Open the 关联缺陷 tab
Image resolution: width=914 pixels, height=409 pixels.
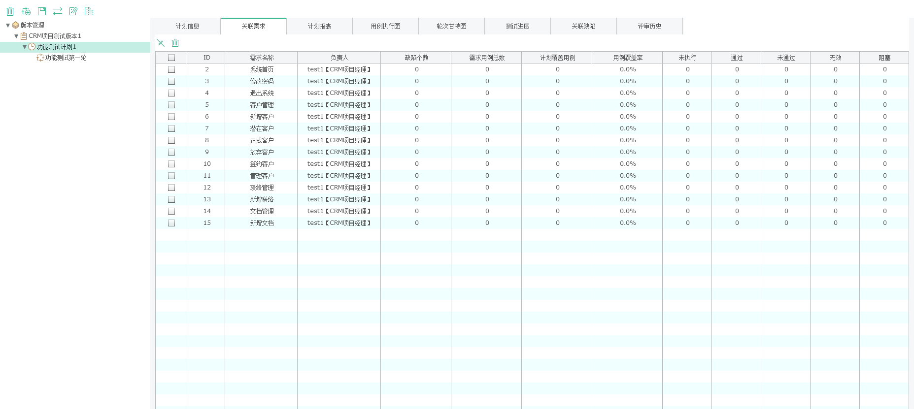583,26
